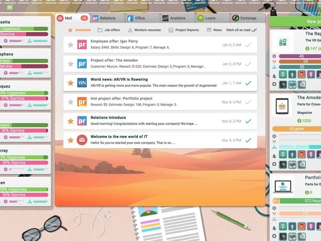The width and height of the screenshot is (321, 241).
Task: Click the hierarchy icon on ephens worker card
Action: 30,73
